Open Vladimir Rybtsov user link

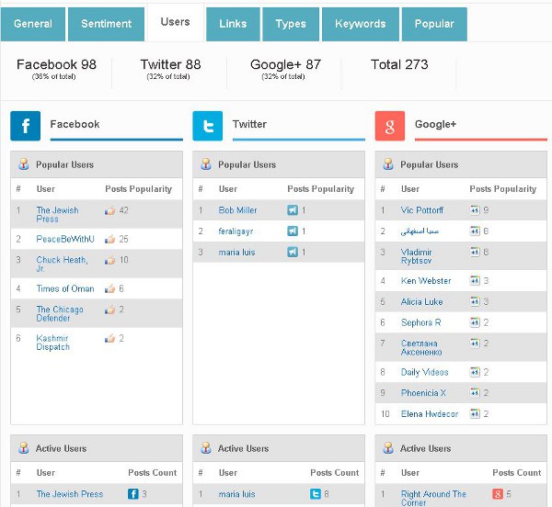(x=417, y=256)
